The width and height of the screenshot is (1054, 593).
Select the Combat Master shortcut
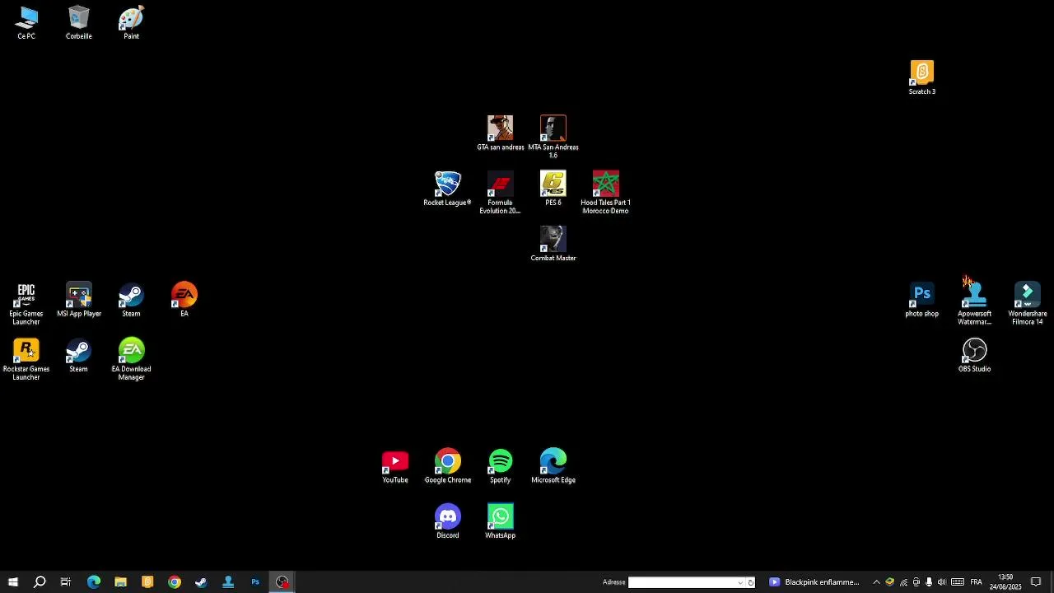pos(553,244)
